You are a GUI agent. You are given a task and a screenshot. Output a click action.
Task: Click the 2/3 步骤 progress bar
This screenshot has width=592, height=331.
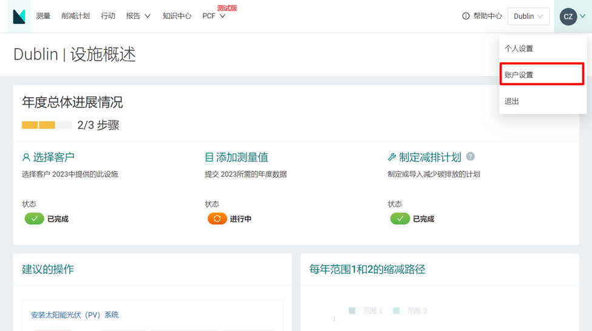coord(47,125)
